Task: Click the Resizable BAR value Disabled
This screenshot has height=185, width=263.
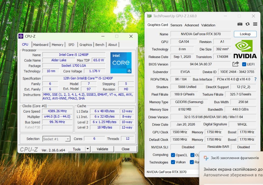Action: (x=243, y=147)
